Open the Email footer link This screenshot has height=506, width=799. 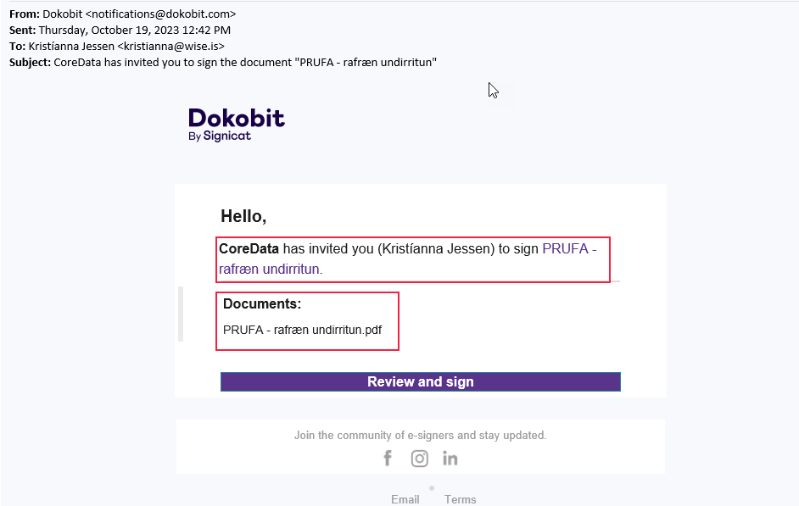pyautogui.click(x=405, y=499)
